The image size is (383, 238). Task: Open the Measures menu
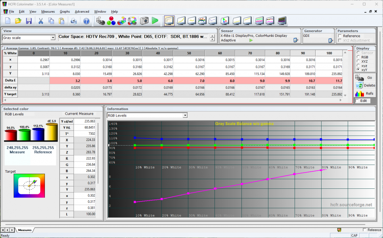(48, 12)
